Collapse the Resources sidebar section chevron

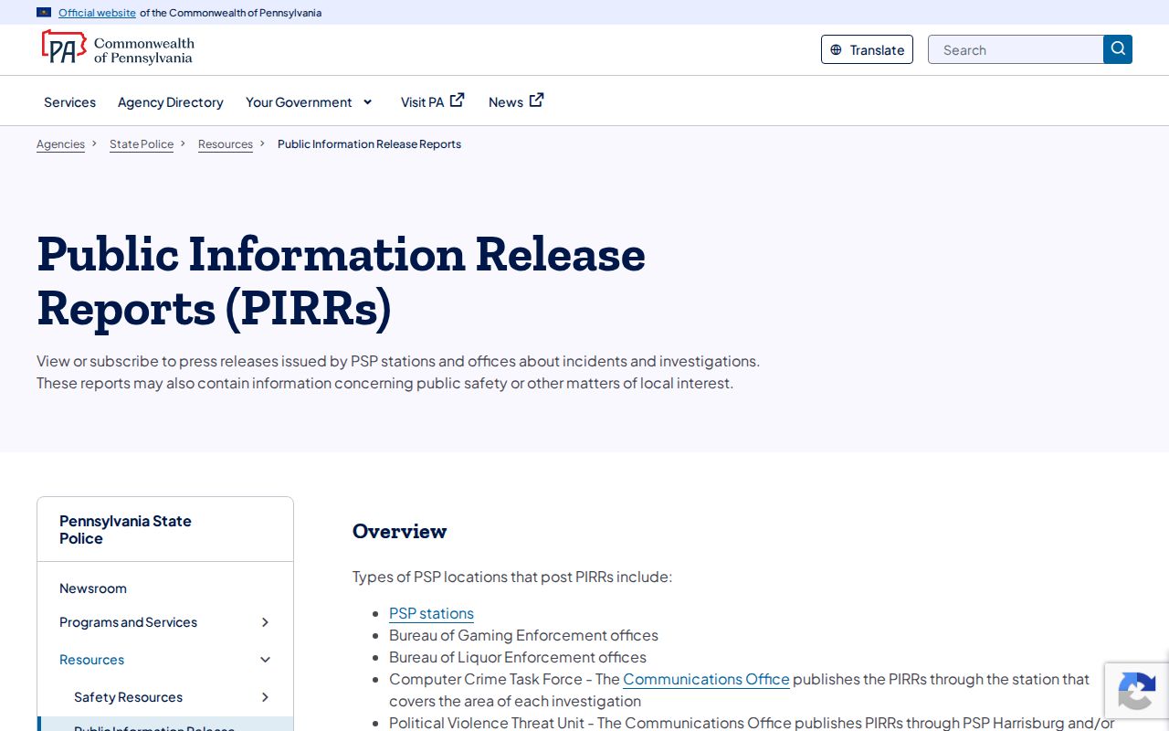265,660
